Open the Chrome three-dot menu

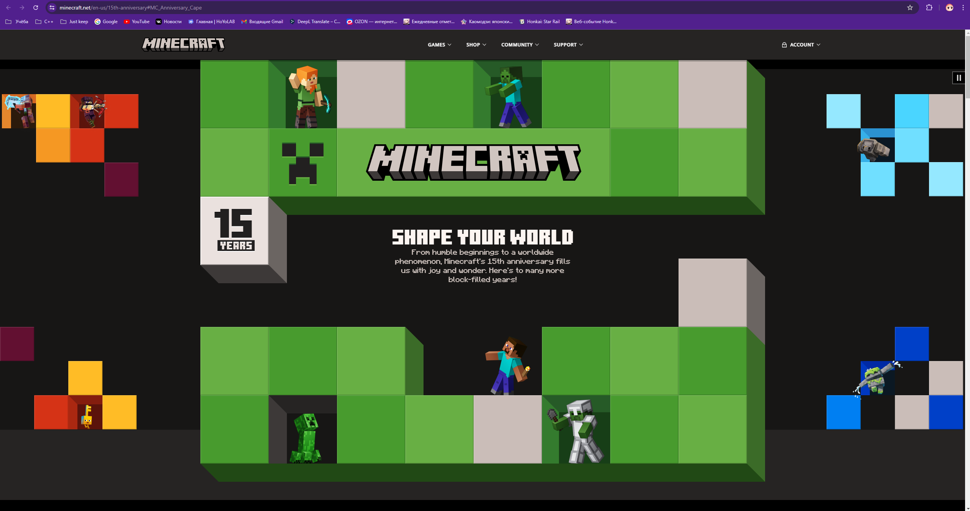click(x=963, y=8)
